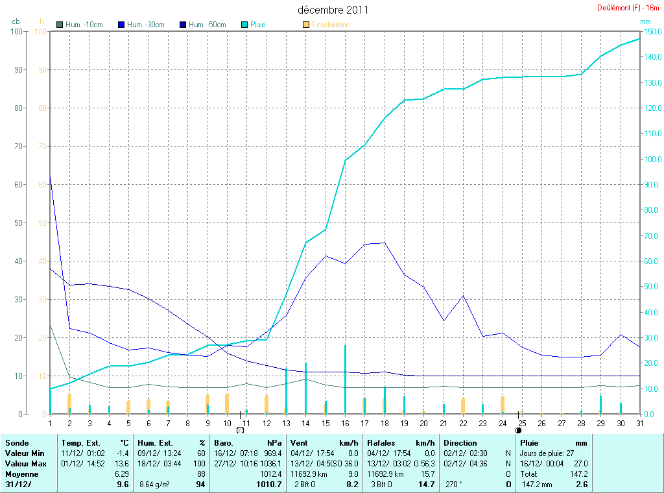Image resolution: width=664 pixels, height=493 pixels.
Task: Click the Rafales km/h column header
Action: pos(400,442)
